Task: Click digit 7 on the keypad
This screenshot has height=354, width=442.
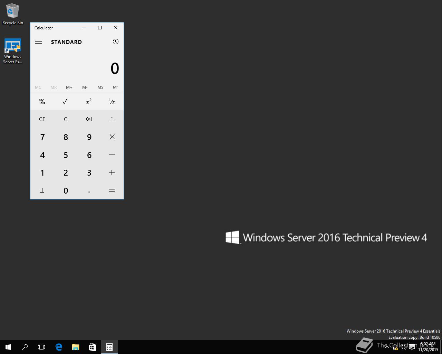Action: pos(42,137)
